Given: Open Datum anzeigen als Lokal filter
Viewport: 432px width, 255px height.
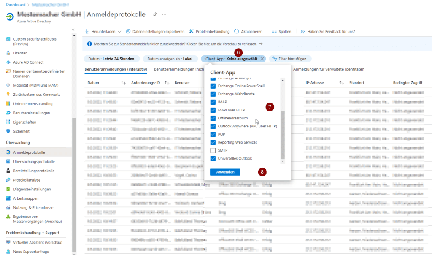Looking at the screenshot, I should pos(170,59).
